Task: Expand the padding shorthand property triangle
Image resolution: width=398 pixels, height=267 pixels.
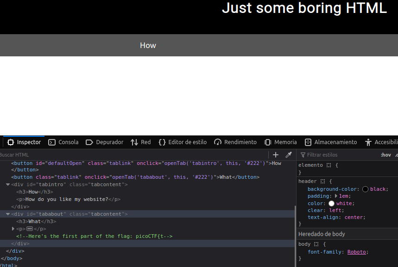Action: [336, 196]
